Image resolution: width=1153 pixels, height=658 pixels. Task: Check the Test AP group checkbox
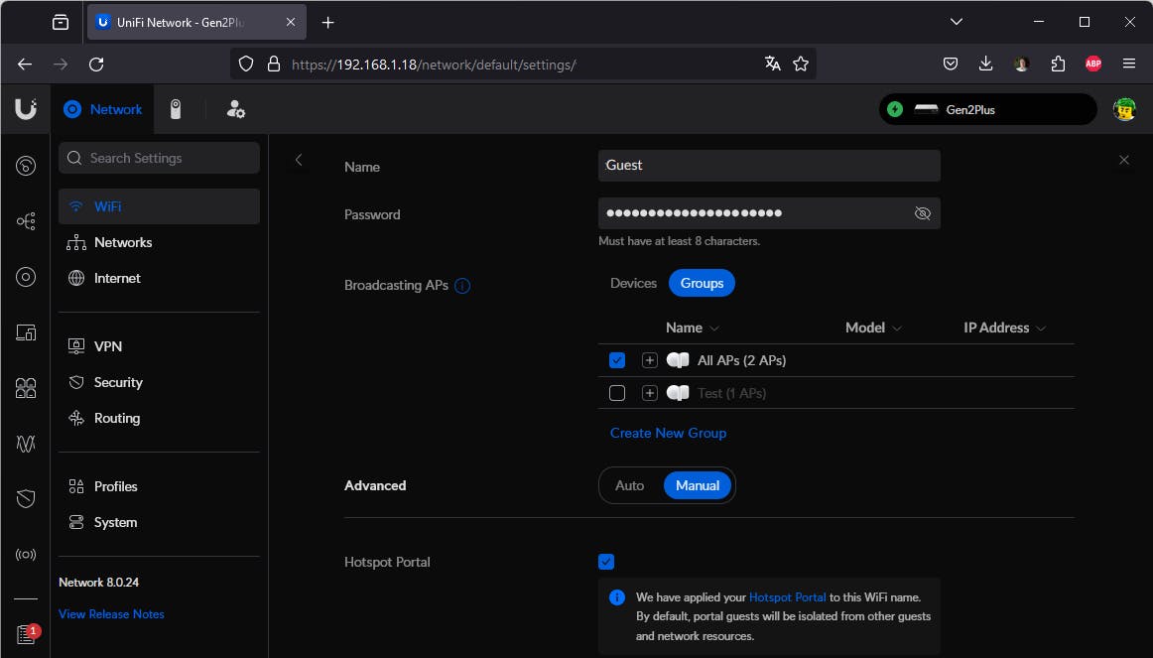pyautogui.click(x=617, y=393)
